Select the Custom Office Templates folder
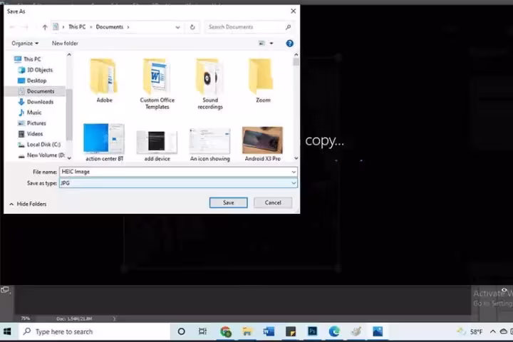Screen dimensions: 513x342 [x=157, y=84]
